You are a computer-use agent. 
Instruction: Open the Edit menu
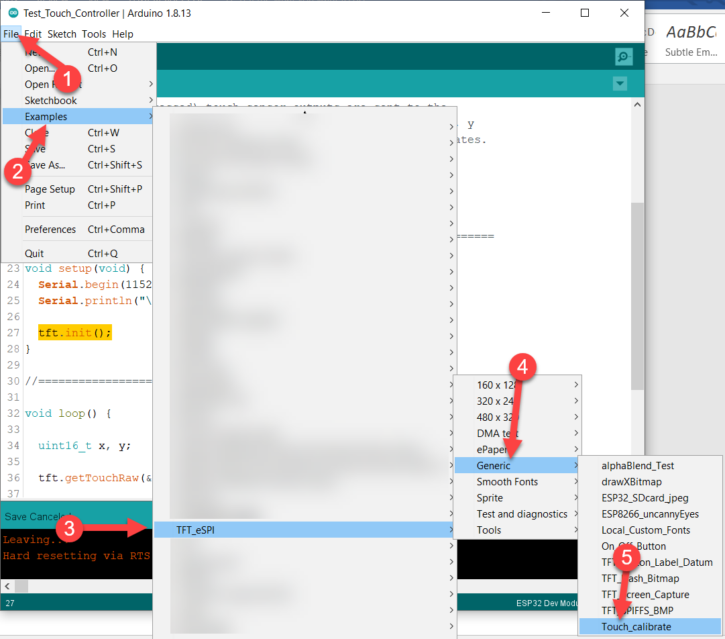coord(33,34)
